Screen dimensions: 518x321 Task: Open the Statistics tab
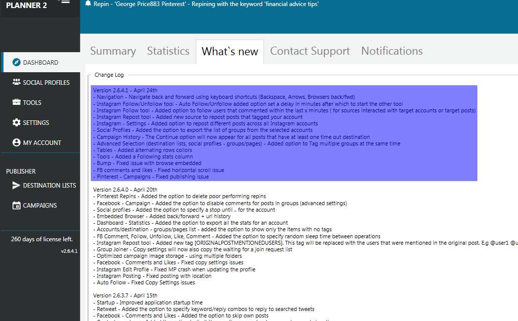(168, 51)
